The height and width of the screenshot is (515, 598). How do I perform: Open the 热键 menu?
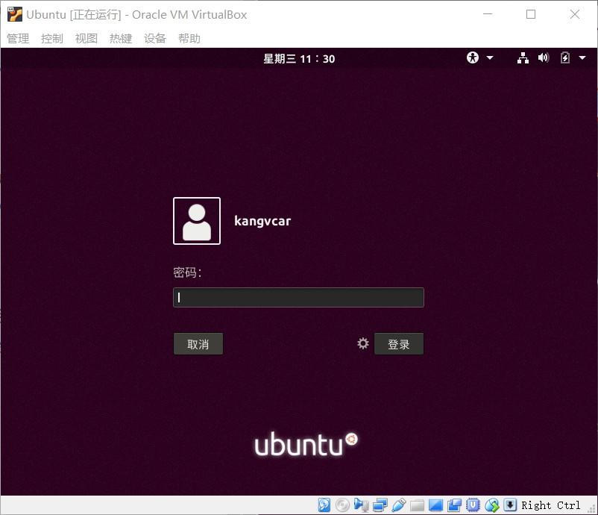pyautogui.click(x=121, y=38)
